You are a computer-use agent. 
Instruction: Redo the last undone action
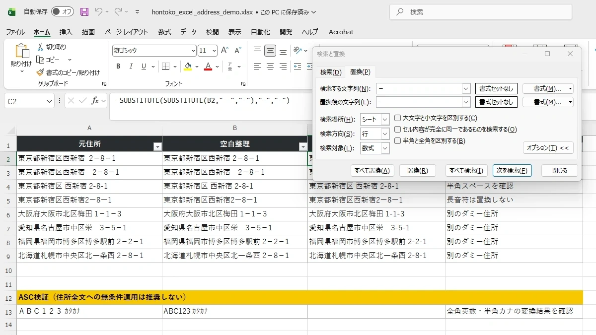(x=118, y=11)
